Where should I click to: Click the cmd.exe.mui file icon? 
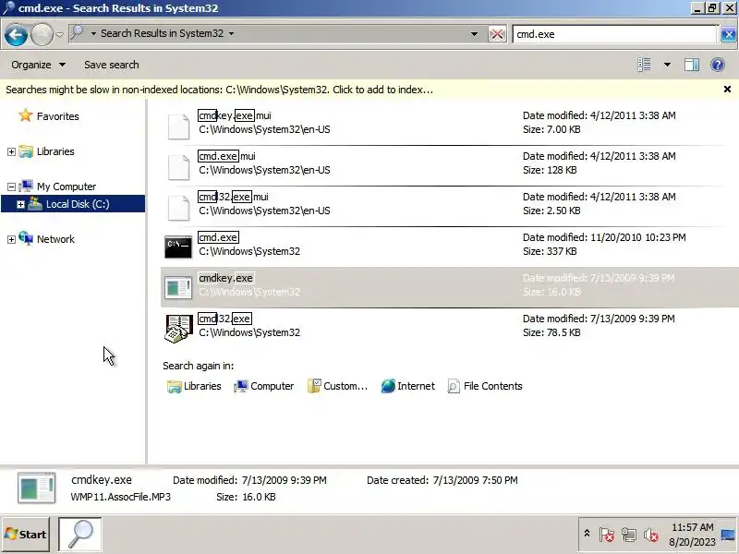(x=178, y=167)
